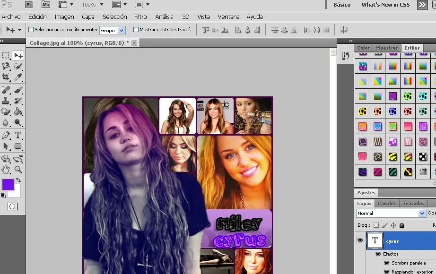This screenshot has width=436, height=274.
Task: Open the Grupo auto-select dropdown
Action: click(121, 30)
